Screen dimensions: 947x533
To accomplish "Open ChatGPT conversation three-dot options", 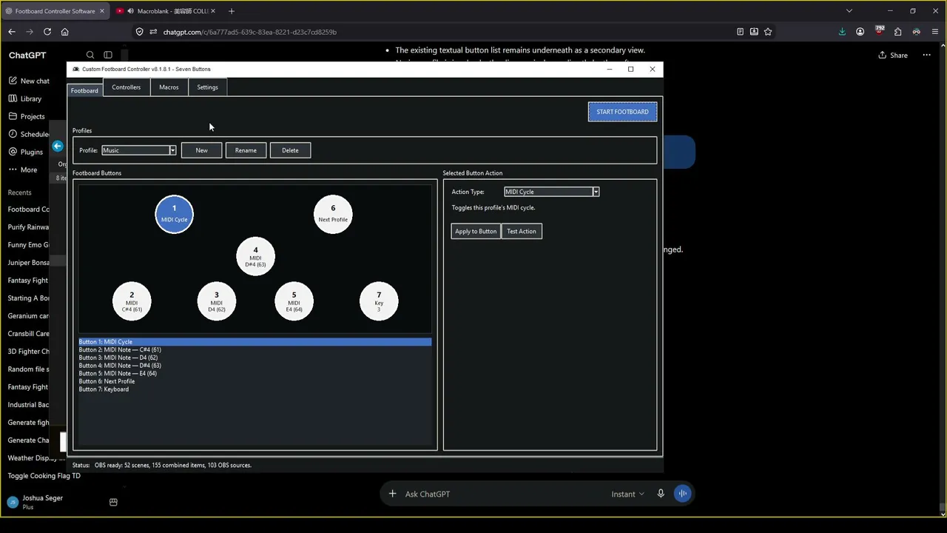I will [926, 55].
